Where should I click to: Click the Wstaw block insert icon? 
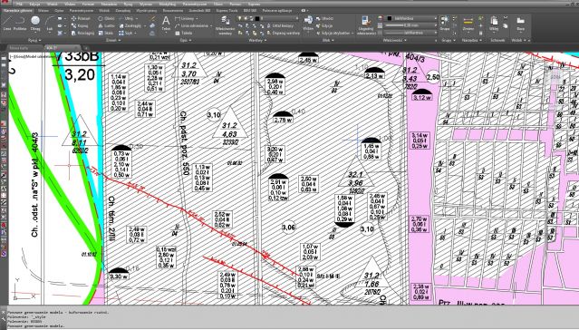tap(308, 23)
